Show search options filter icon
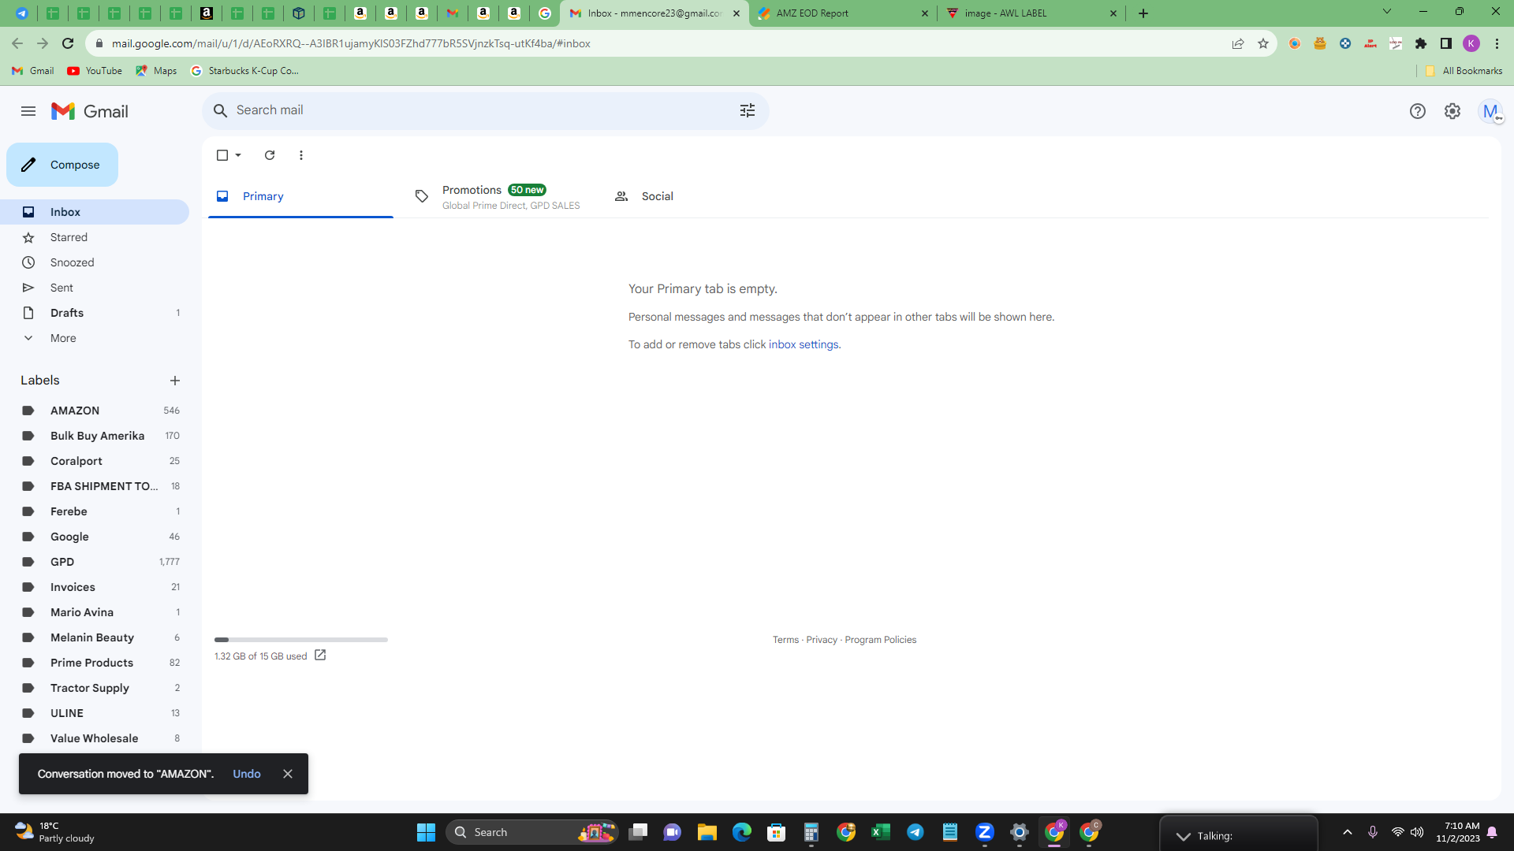The height and width of the screenshot is (851, 1514). click(x=748, y=110)
